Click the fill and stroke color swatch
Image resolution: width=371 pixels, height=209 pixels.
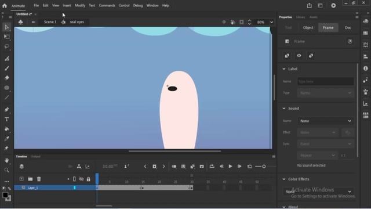pos(6,196)
